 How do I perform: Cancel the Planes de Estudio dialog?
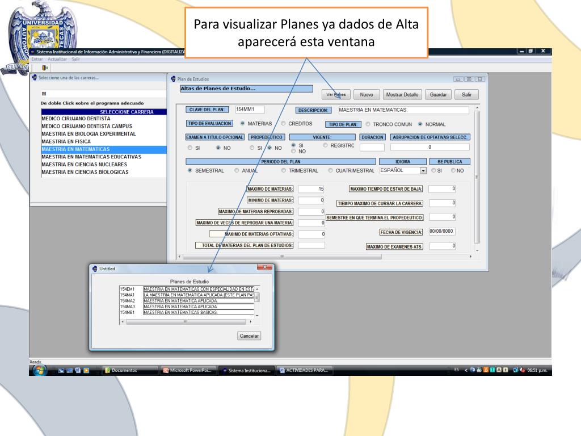point(249,336)
